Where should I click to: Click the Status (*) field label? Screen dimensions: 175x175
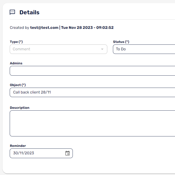pos(121,42)
